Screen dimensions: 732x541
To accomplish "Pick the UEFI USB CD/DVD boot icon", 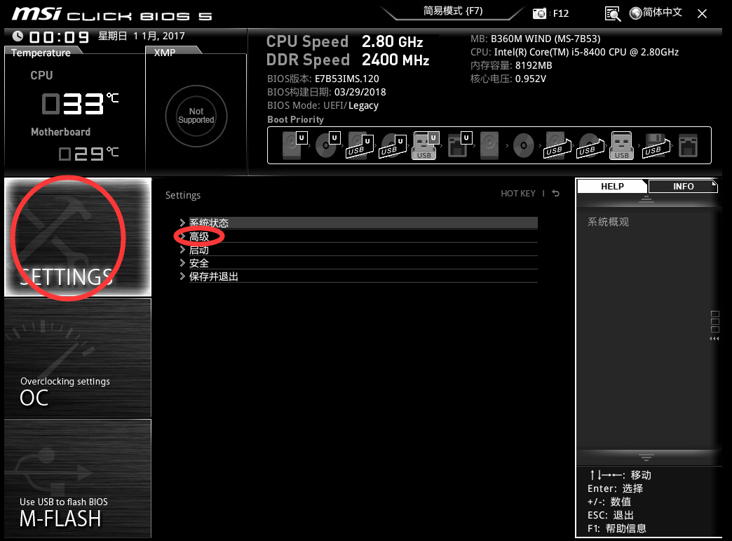I will (x=393, y=146).
